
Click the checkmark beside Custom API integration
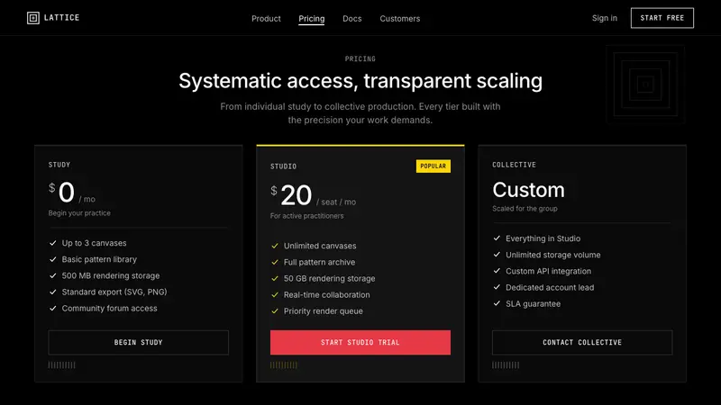pyautogui.click(x=497, y=271)
